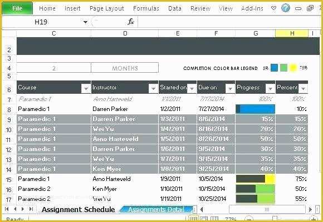Open the Started on filter dropdown

coord(192,89)
